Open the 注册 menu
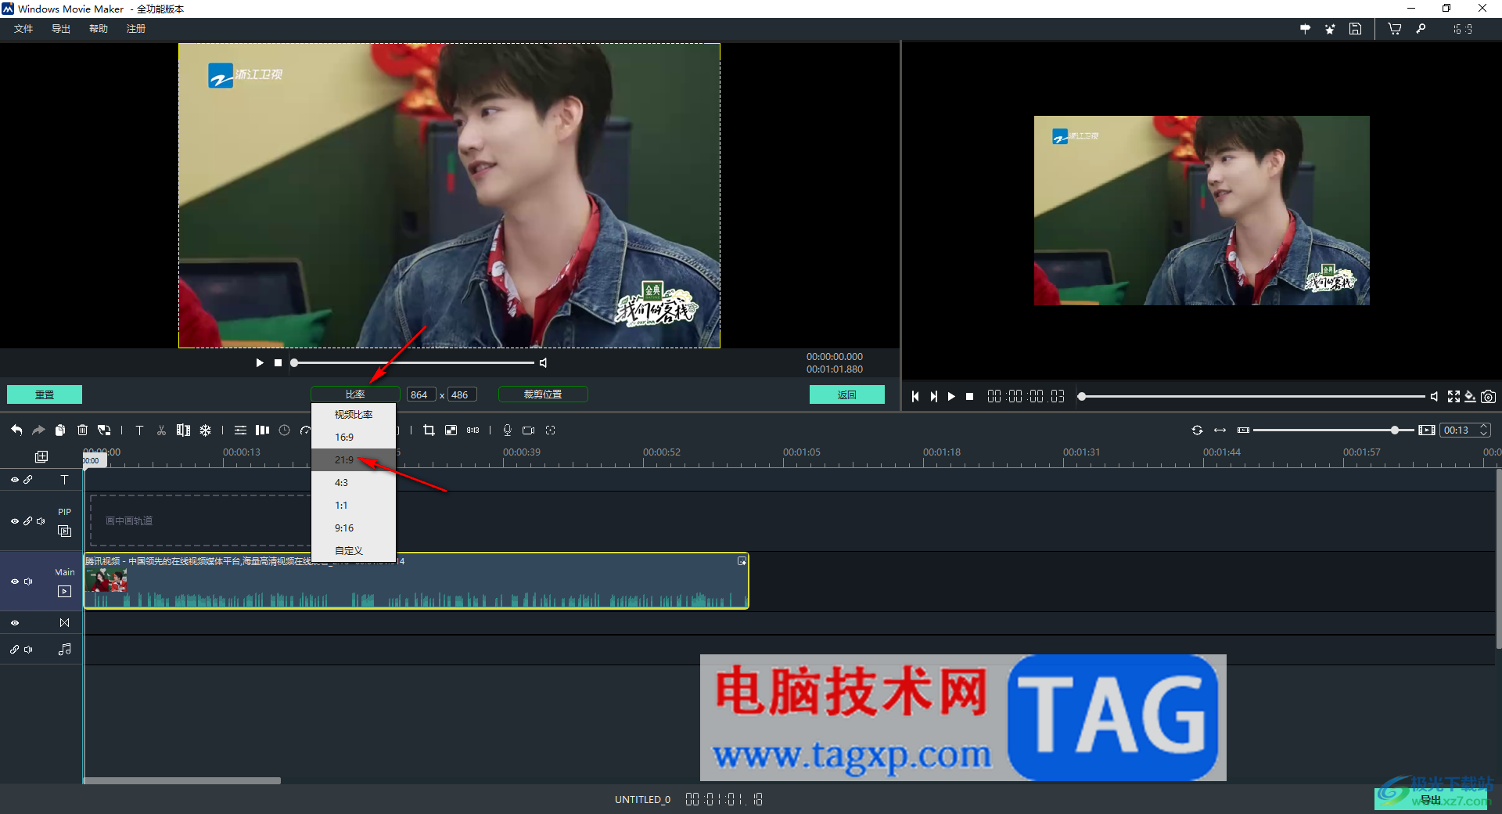 [136, 29]
